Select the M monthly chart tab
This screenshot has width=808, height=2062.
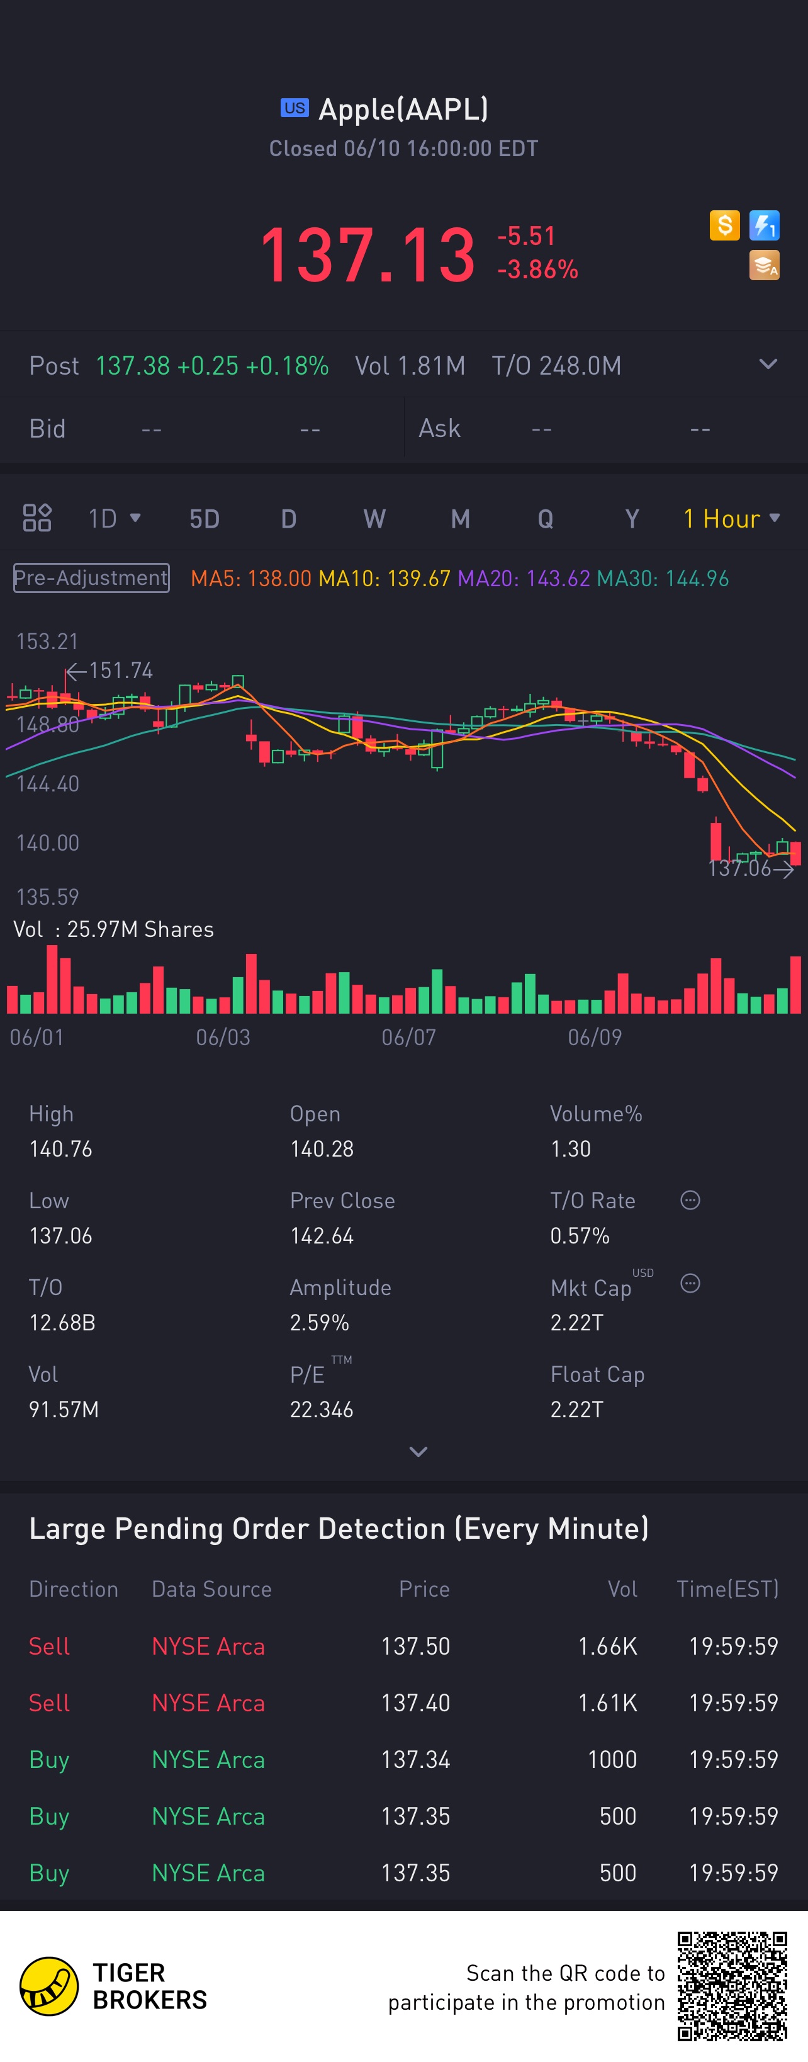tap(460, 519)
